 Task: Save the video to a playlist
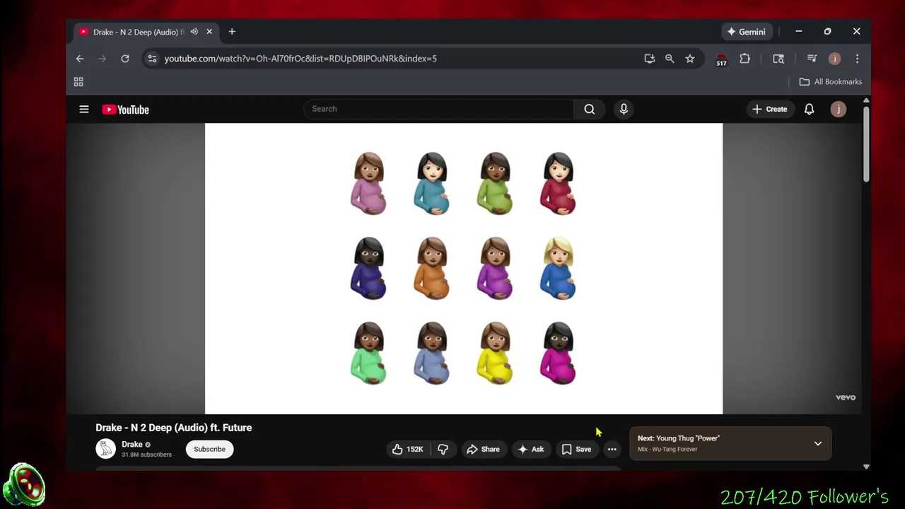point(577,449)
